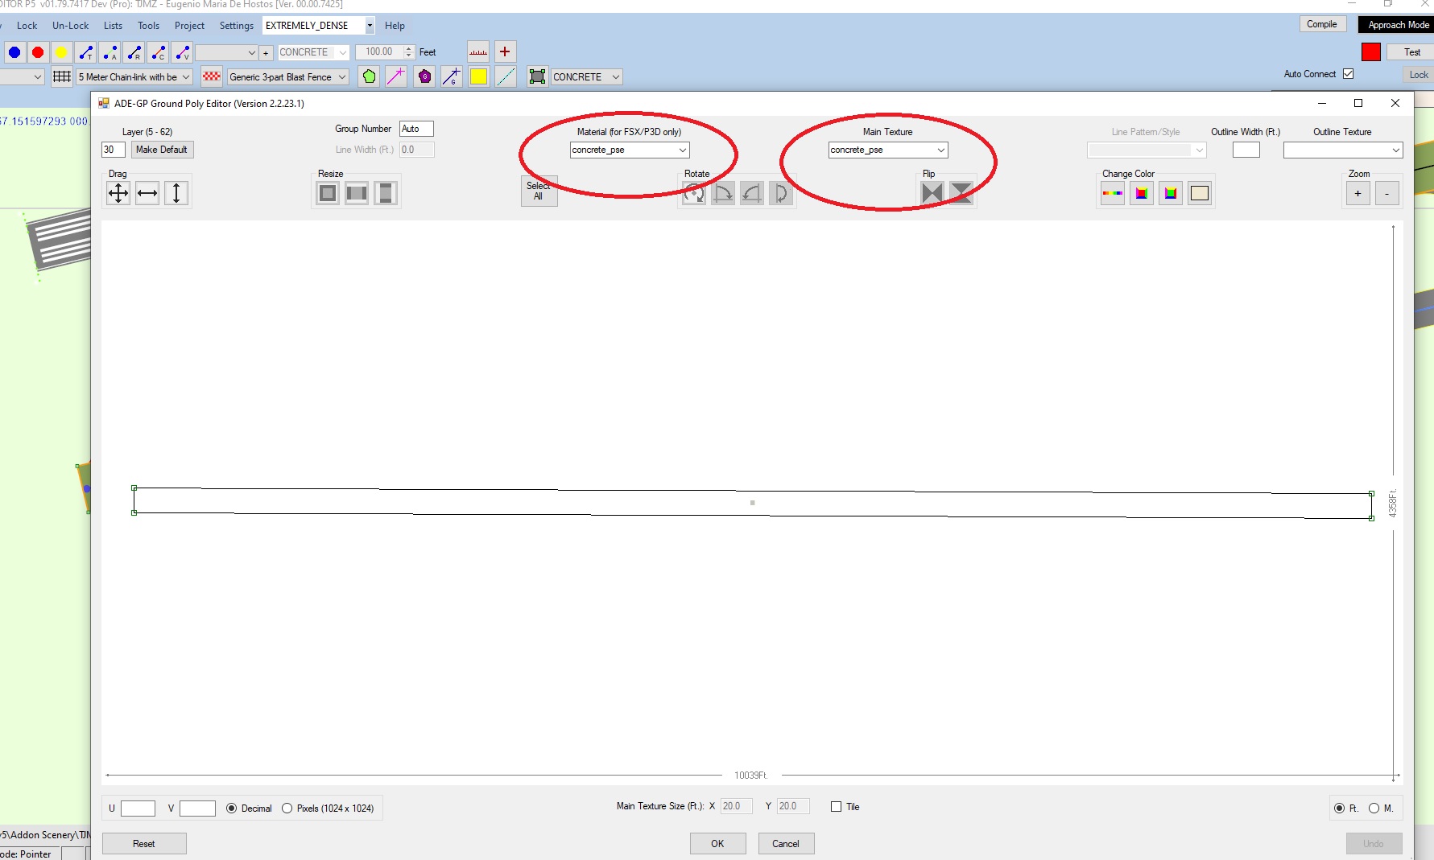Select the vertical drag arrow icon
1434x860 pixels.
pos(176,193)
